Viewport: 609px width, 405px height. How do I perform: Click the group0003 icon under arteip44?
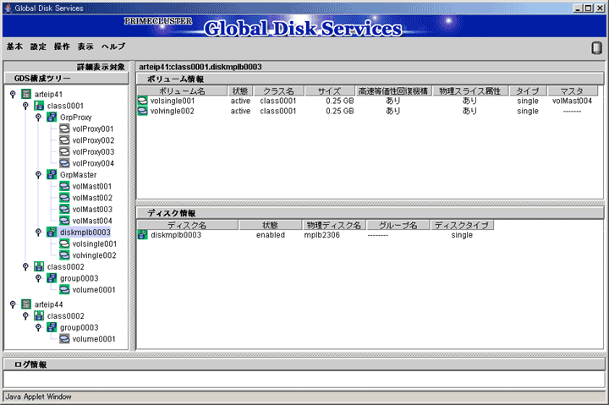point(52,327)
